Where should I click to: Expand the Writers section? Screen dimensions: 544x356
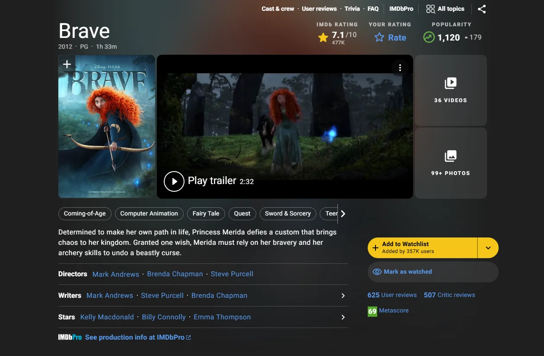[x=343, y=296]
